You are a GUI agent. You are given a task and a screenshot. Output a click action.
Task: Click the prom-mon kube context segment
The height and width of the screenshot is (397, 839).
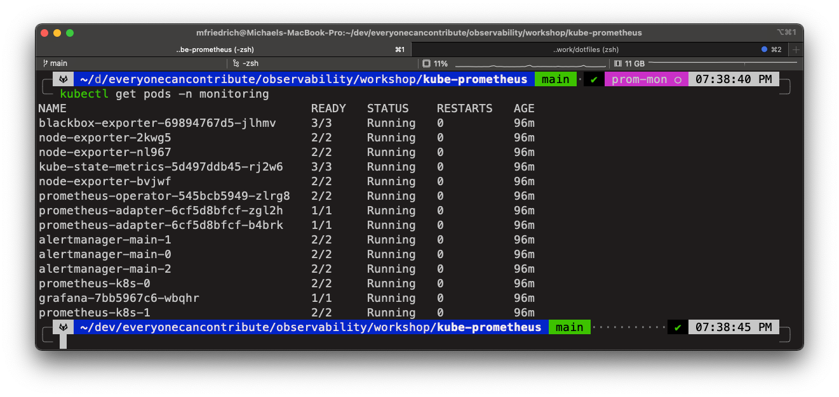[646, 79]
